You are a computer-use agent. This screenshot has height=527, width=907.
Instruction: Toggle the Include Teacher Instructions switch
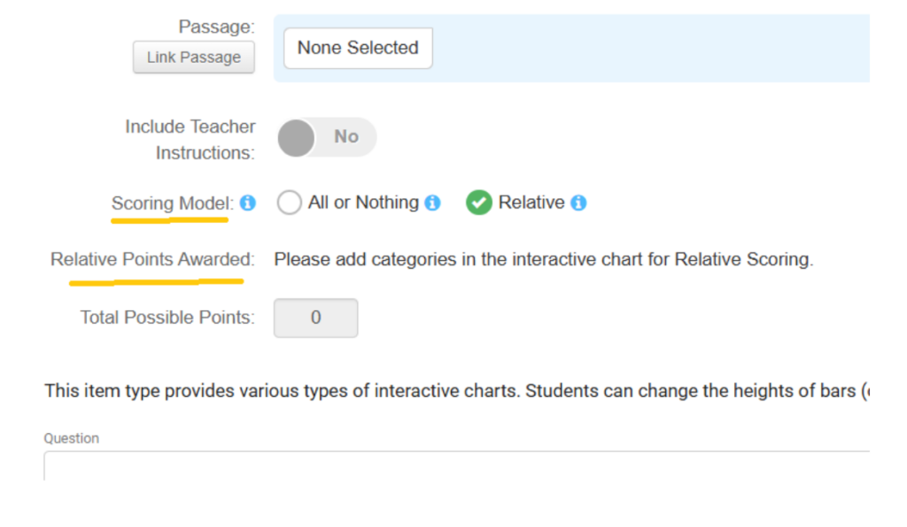tap(327, 137)
